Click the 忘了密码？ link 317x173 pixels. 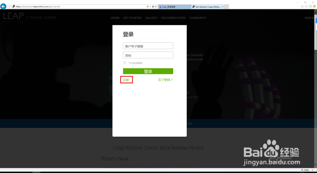[x=165, y=80]
